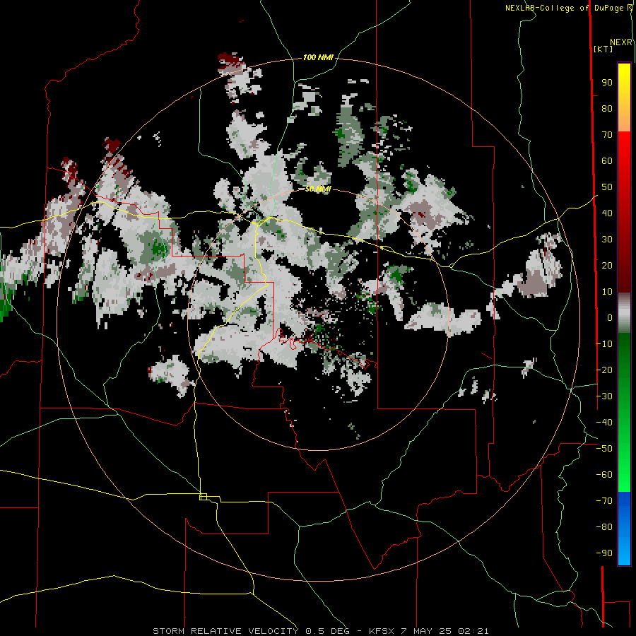The height and width of the screenshot is (636, 636).
Task: Click the -20 scale value
Action: coord(604,370)
